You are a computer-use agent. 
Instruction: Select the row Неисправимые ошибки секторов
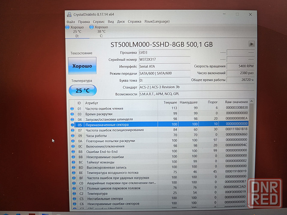(x=160, y=203)
